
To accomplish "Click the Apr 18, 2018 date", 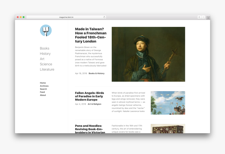I will 81,73.
